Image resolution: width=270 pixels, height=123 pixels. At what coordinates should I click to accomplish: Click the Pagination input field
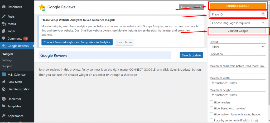click(x=238, y=59)
